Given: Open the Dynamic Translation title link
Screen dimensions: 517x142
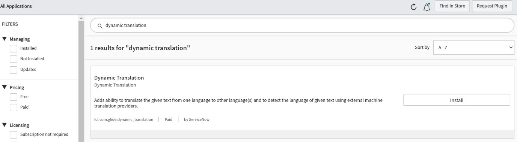Looking at the screenshot, I should pos(119,78).
